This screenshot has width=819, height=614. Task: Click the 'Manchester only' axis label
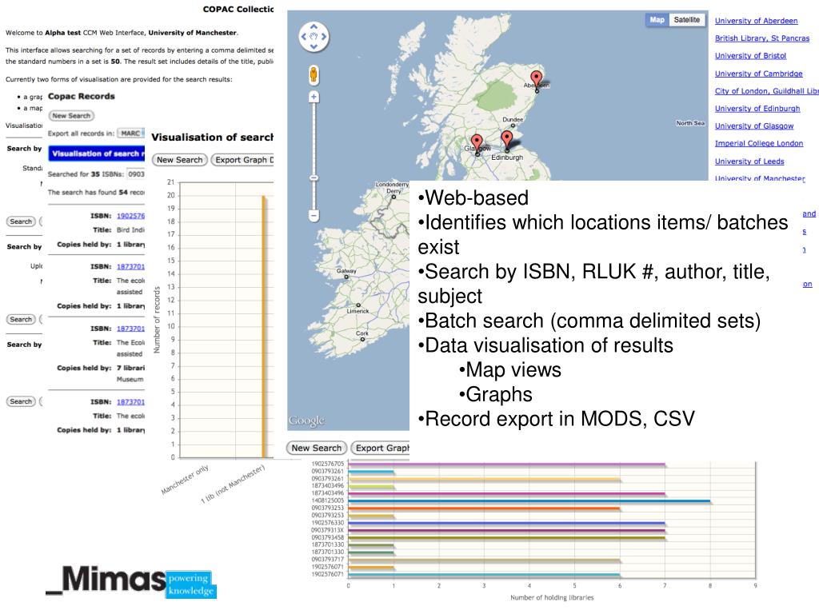[185, 480]
